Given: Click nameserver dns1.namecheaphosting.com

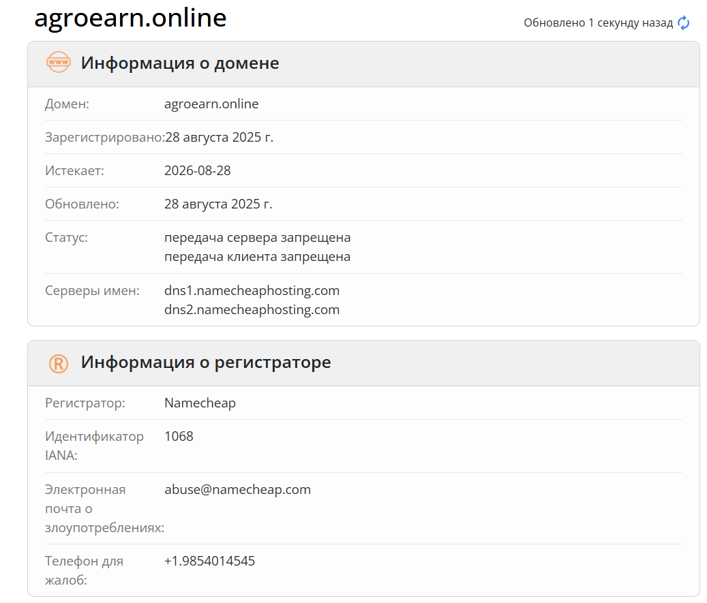Looking at the screenshot, I should (252, 291).
